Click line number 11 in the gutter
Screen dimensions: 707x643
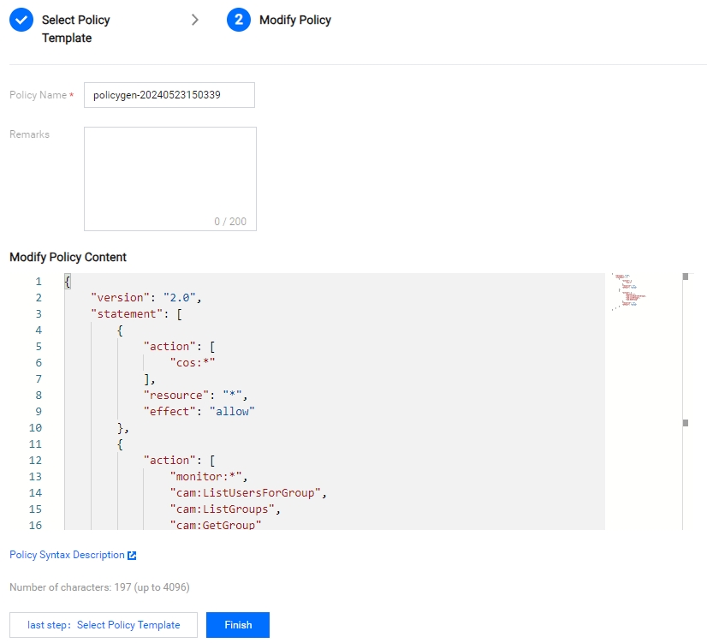click(35, 444)
